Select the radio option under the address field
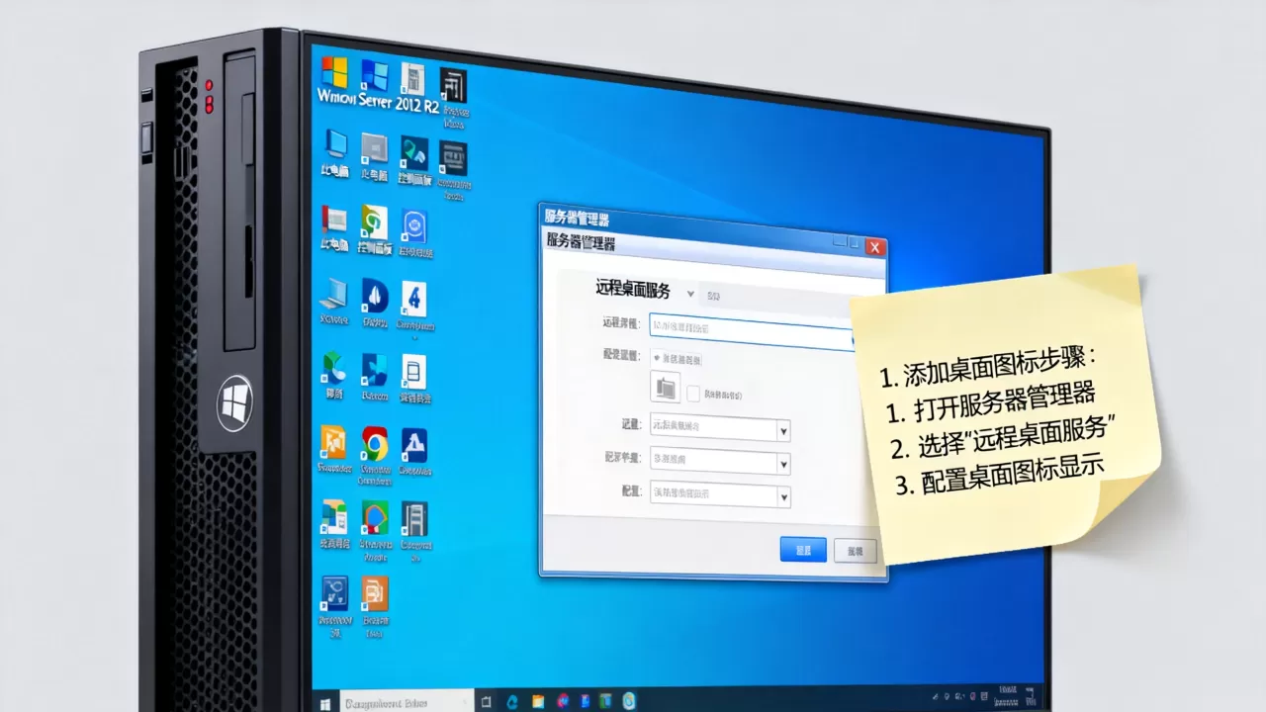This screenshot has height=712, width=1266. tap(657, 358)
